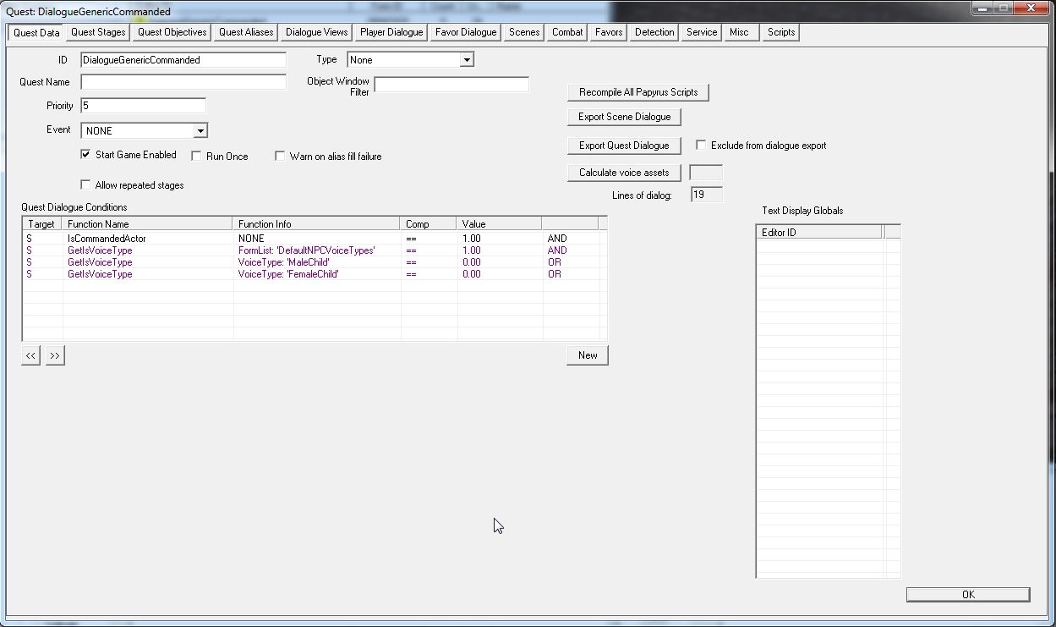This screenshot has height=627, width=1056.
Task: Open the Type dropdown
Action: [x=466, y=60]
